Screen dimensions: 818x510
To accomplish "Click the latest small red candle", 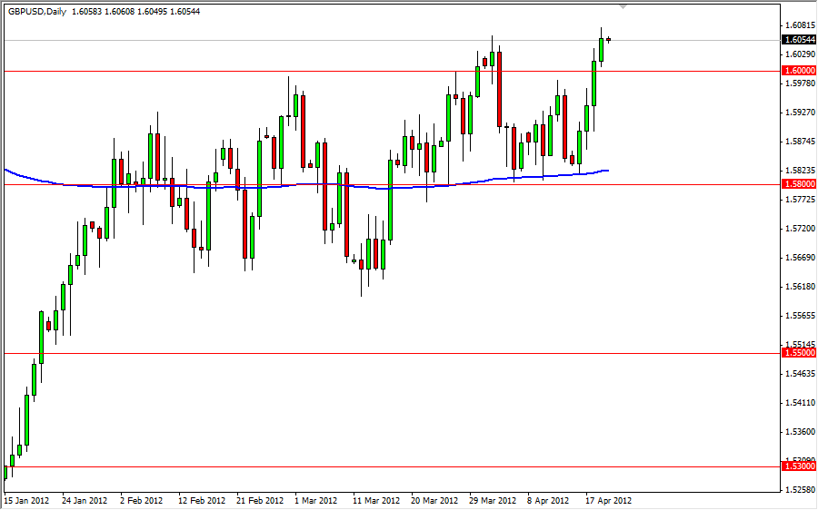I will 608,40.
